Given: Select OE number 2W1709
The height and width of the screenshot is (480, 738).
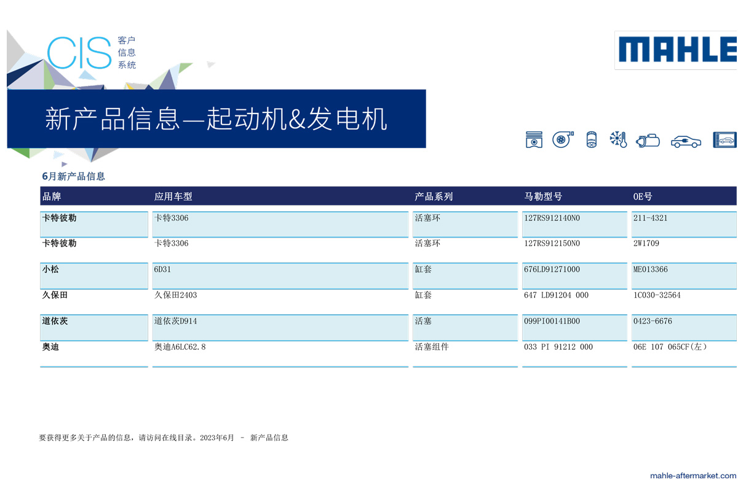Looking at the screenshot, I should [646, 244].
